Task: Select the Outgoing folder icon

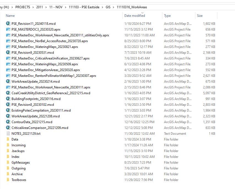Action: point(8,168)
